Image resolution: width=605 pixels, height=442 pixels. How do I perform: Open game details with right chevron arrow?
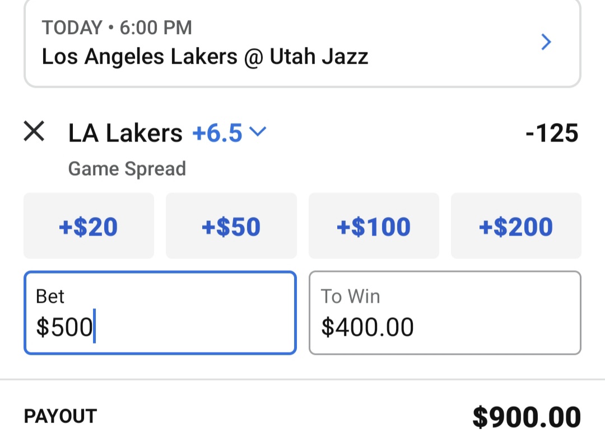pyautogui.click(x=546, y=42)
